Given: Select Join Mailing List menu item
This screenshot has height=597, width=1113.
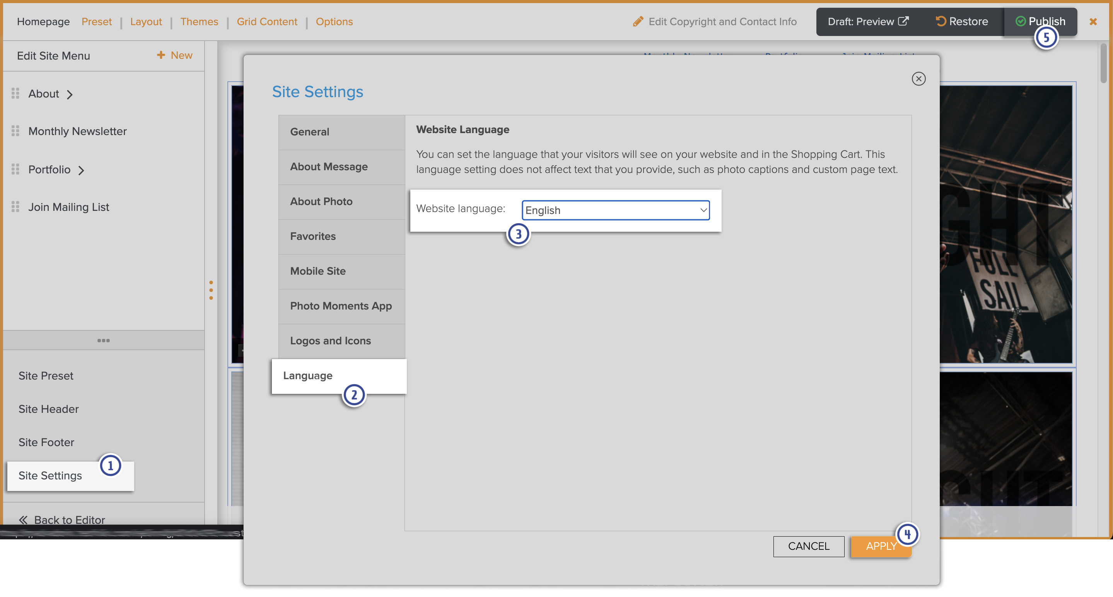Looking at the screenshot, I should (x=69, y=207).
